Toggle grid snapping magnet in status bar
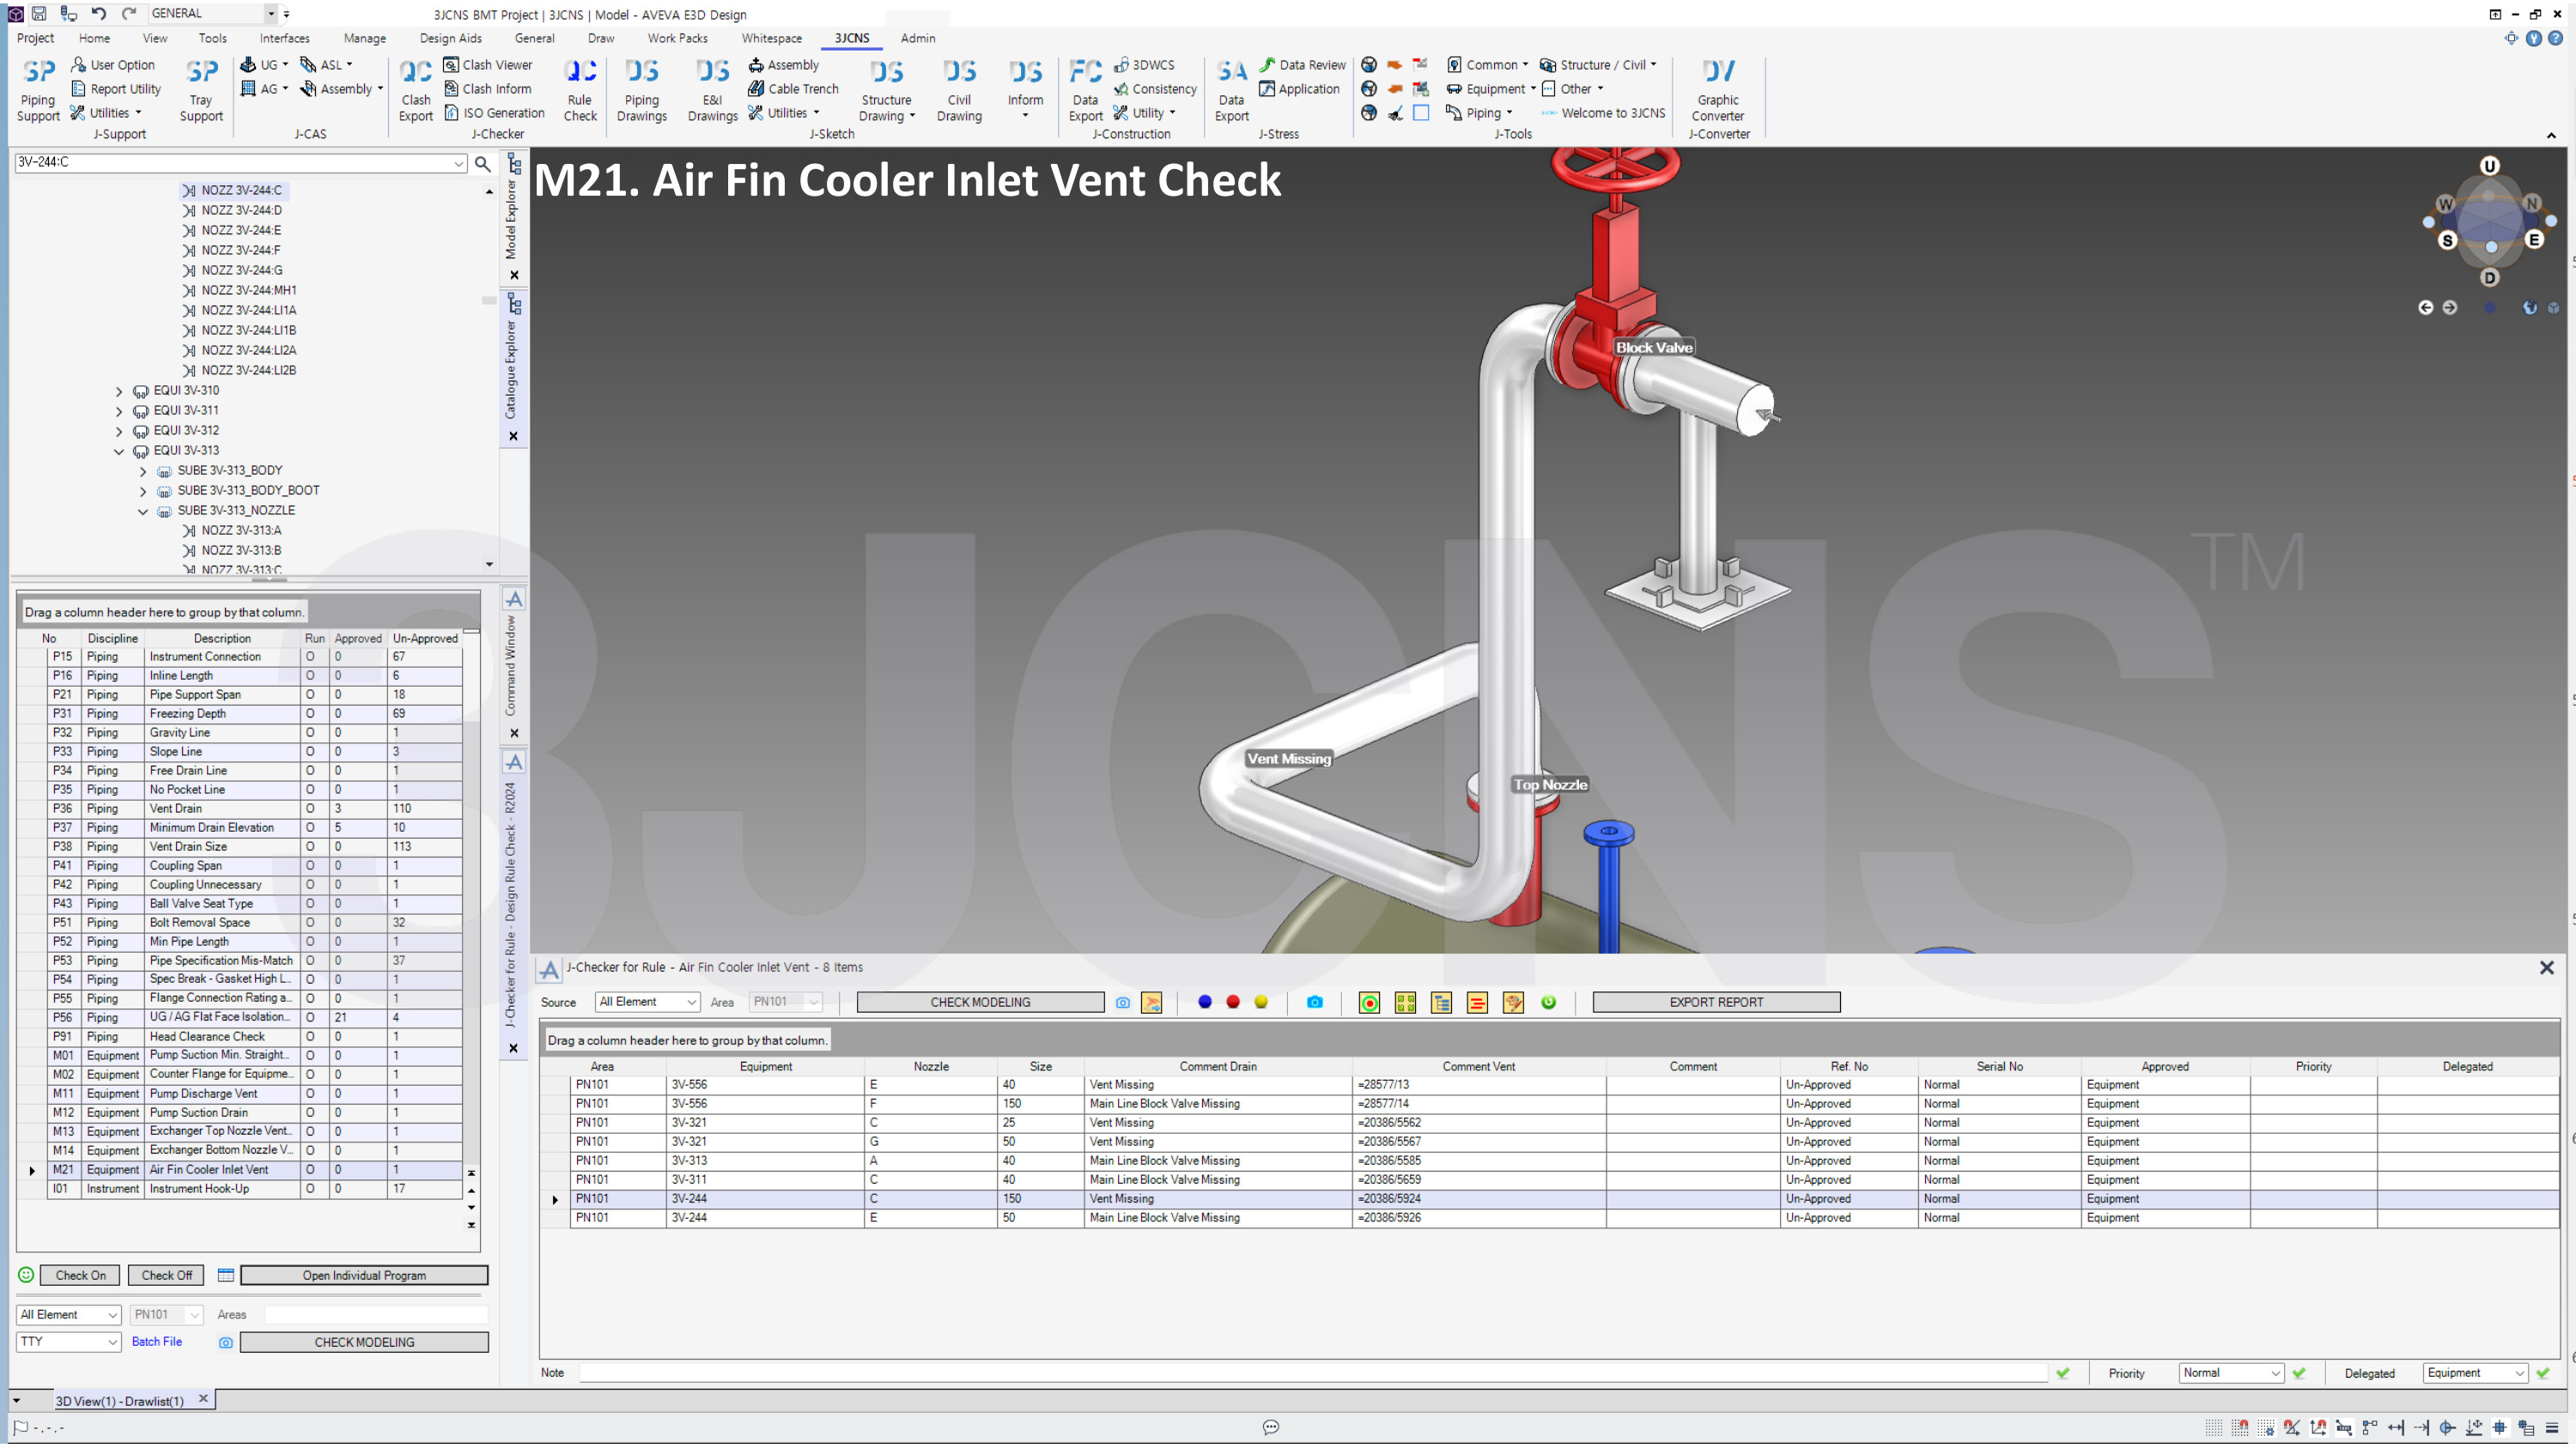2576x1448 pixels. 2240,1428
